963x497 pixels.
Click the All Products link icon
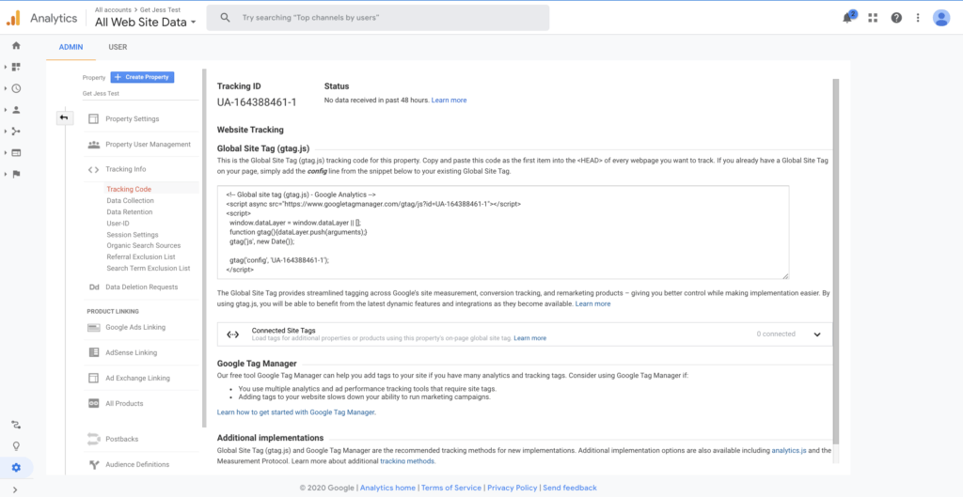point(94,403)
